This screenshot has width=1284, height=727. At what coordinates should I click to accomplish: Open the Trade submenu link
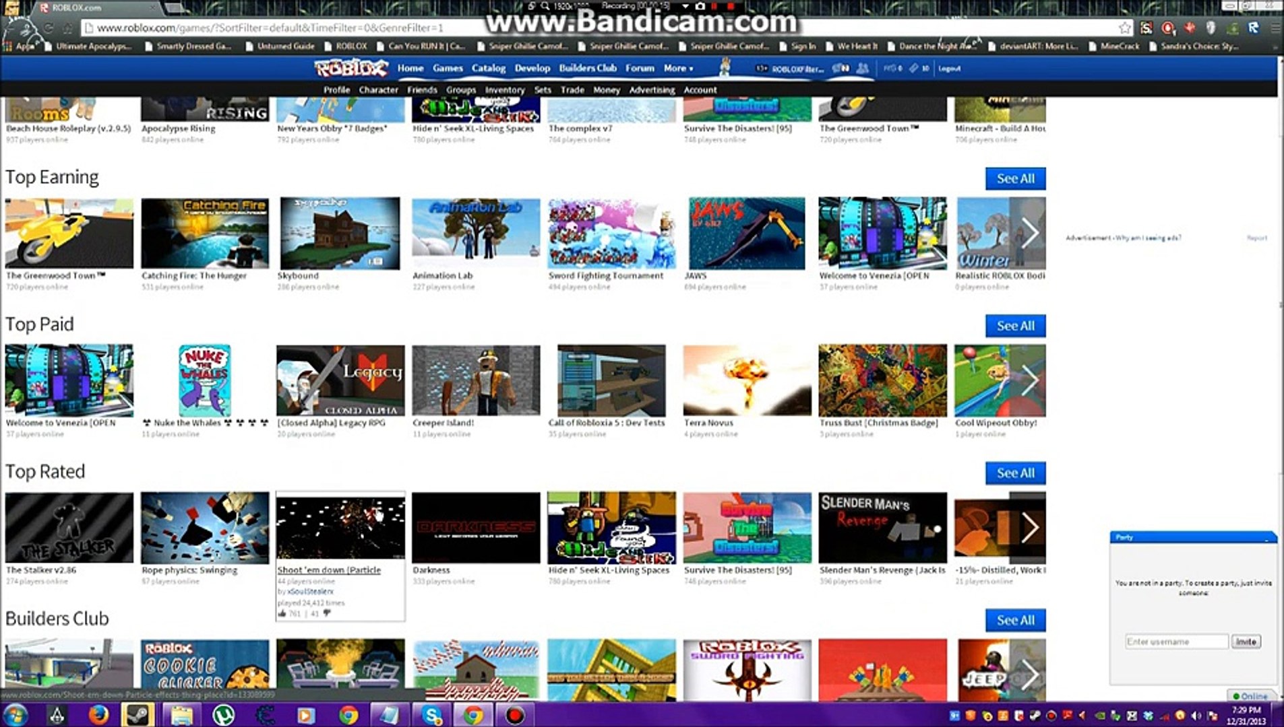click(x=572, y=90)
